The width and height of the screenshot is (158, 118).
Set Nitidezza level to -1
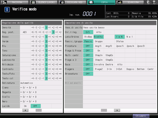pos(43,65)
